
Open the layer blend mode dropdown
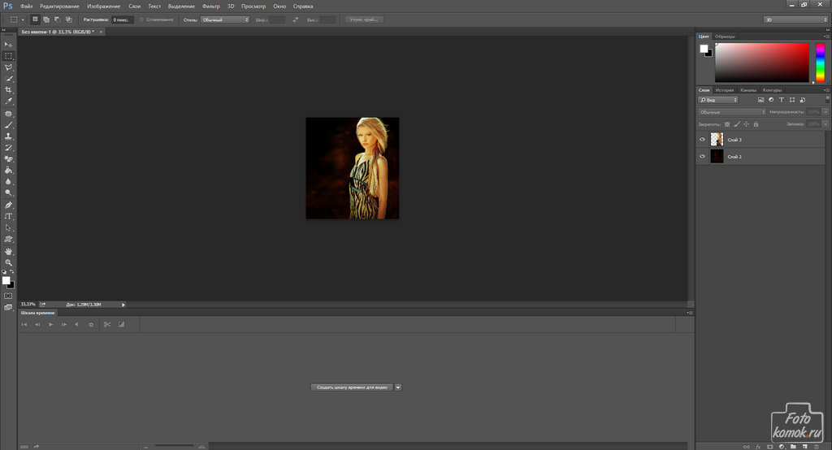click(731, 111)
